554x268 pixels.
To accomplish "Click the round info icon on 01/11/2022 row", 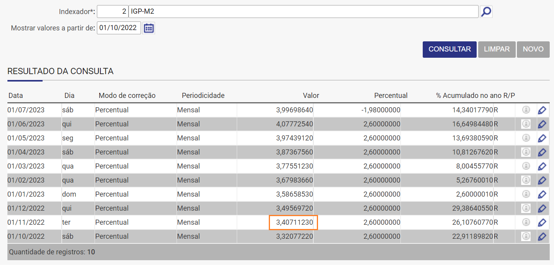I will [x=526, y=222].
